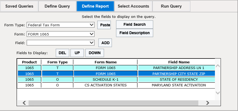Expand the Form Type dropdown
The width and height of the screenshot is (238, 111).
tap(61, 25)
